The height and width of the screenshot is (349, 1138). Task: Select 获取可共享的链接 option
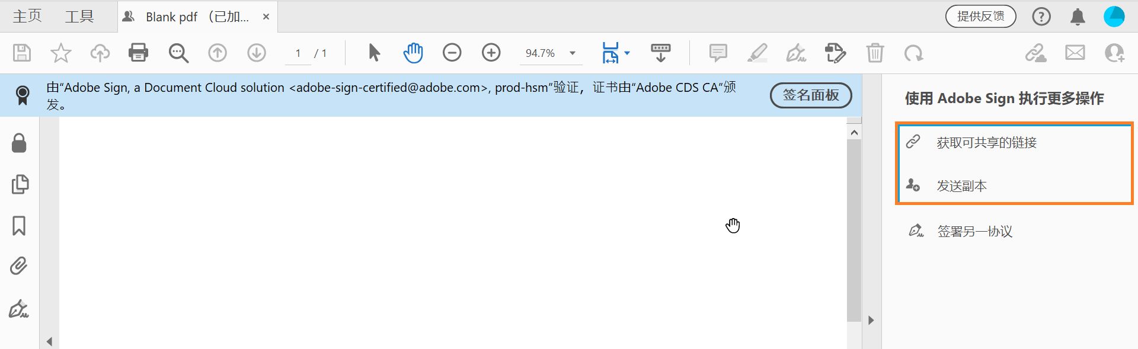986,143
